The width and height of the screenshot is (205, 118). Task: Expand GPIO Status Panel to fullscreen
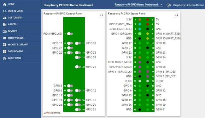177,15
